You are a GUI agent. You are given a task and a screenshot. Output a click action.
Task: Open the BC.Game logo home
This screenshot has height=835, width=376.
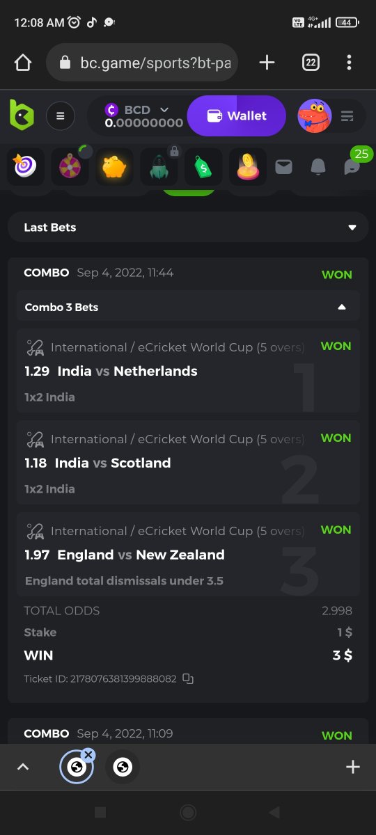click(22, 115)
